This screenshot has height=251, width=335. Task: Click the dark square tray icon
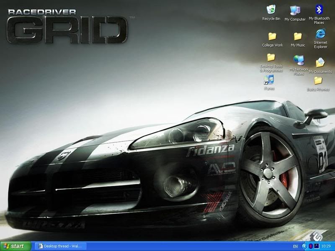click(317, 246)
